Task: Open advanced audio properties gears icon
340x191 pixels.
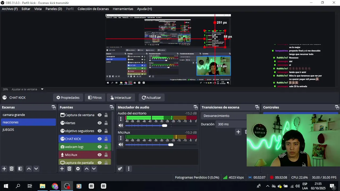Action: click(x=120, y=169)
